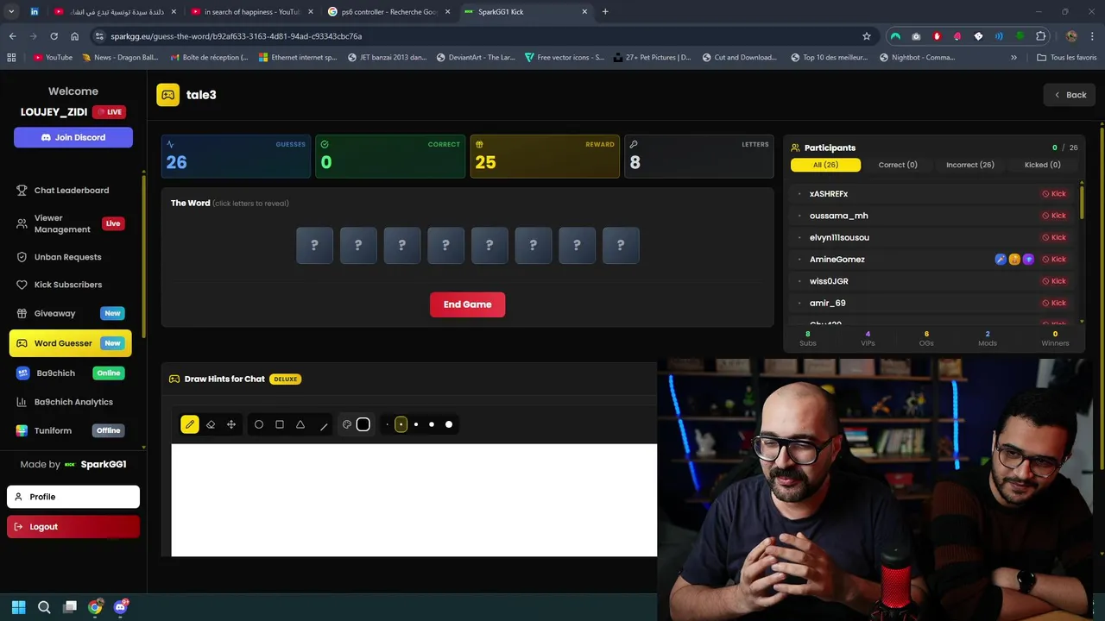Reveal the first hidden letter tile
The width and height of the screenshot is (1105, 621).
pos(314,245)
